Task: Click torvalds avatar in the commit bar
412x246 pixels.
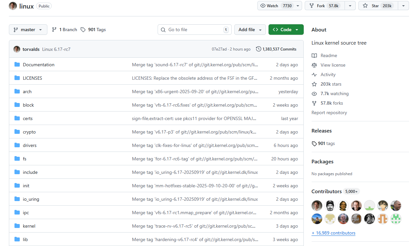Action: [x=17, y=49]
